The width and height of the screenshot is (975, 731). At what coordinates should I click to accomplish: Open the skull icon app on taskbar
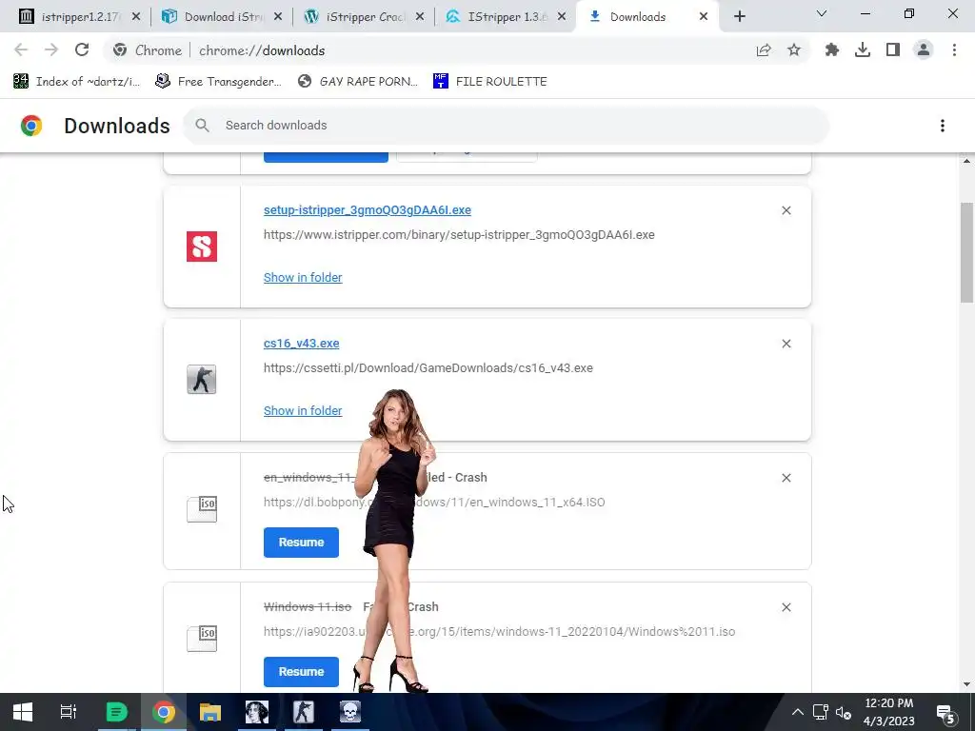click(350, 712)
